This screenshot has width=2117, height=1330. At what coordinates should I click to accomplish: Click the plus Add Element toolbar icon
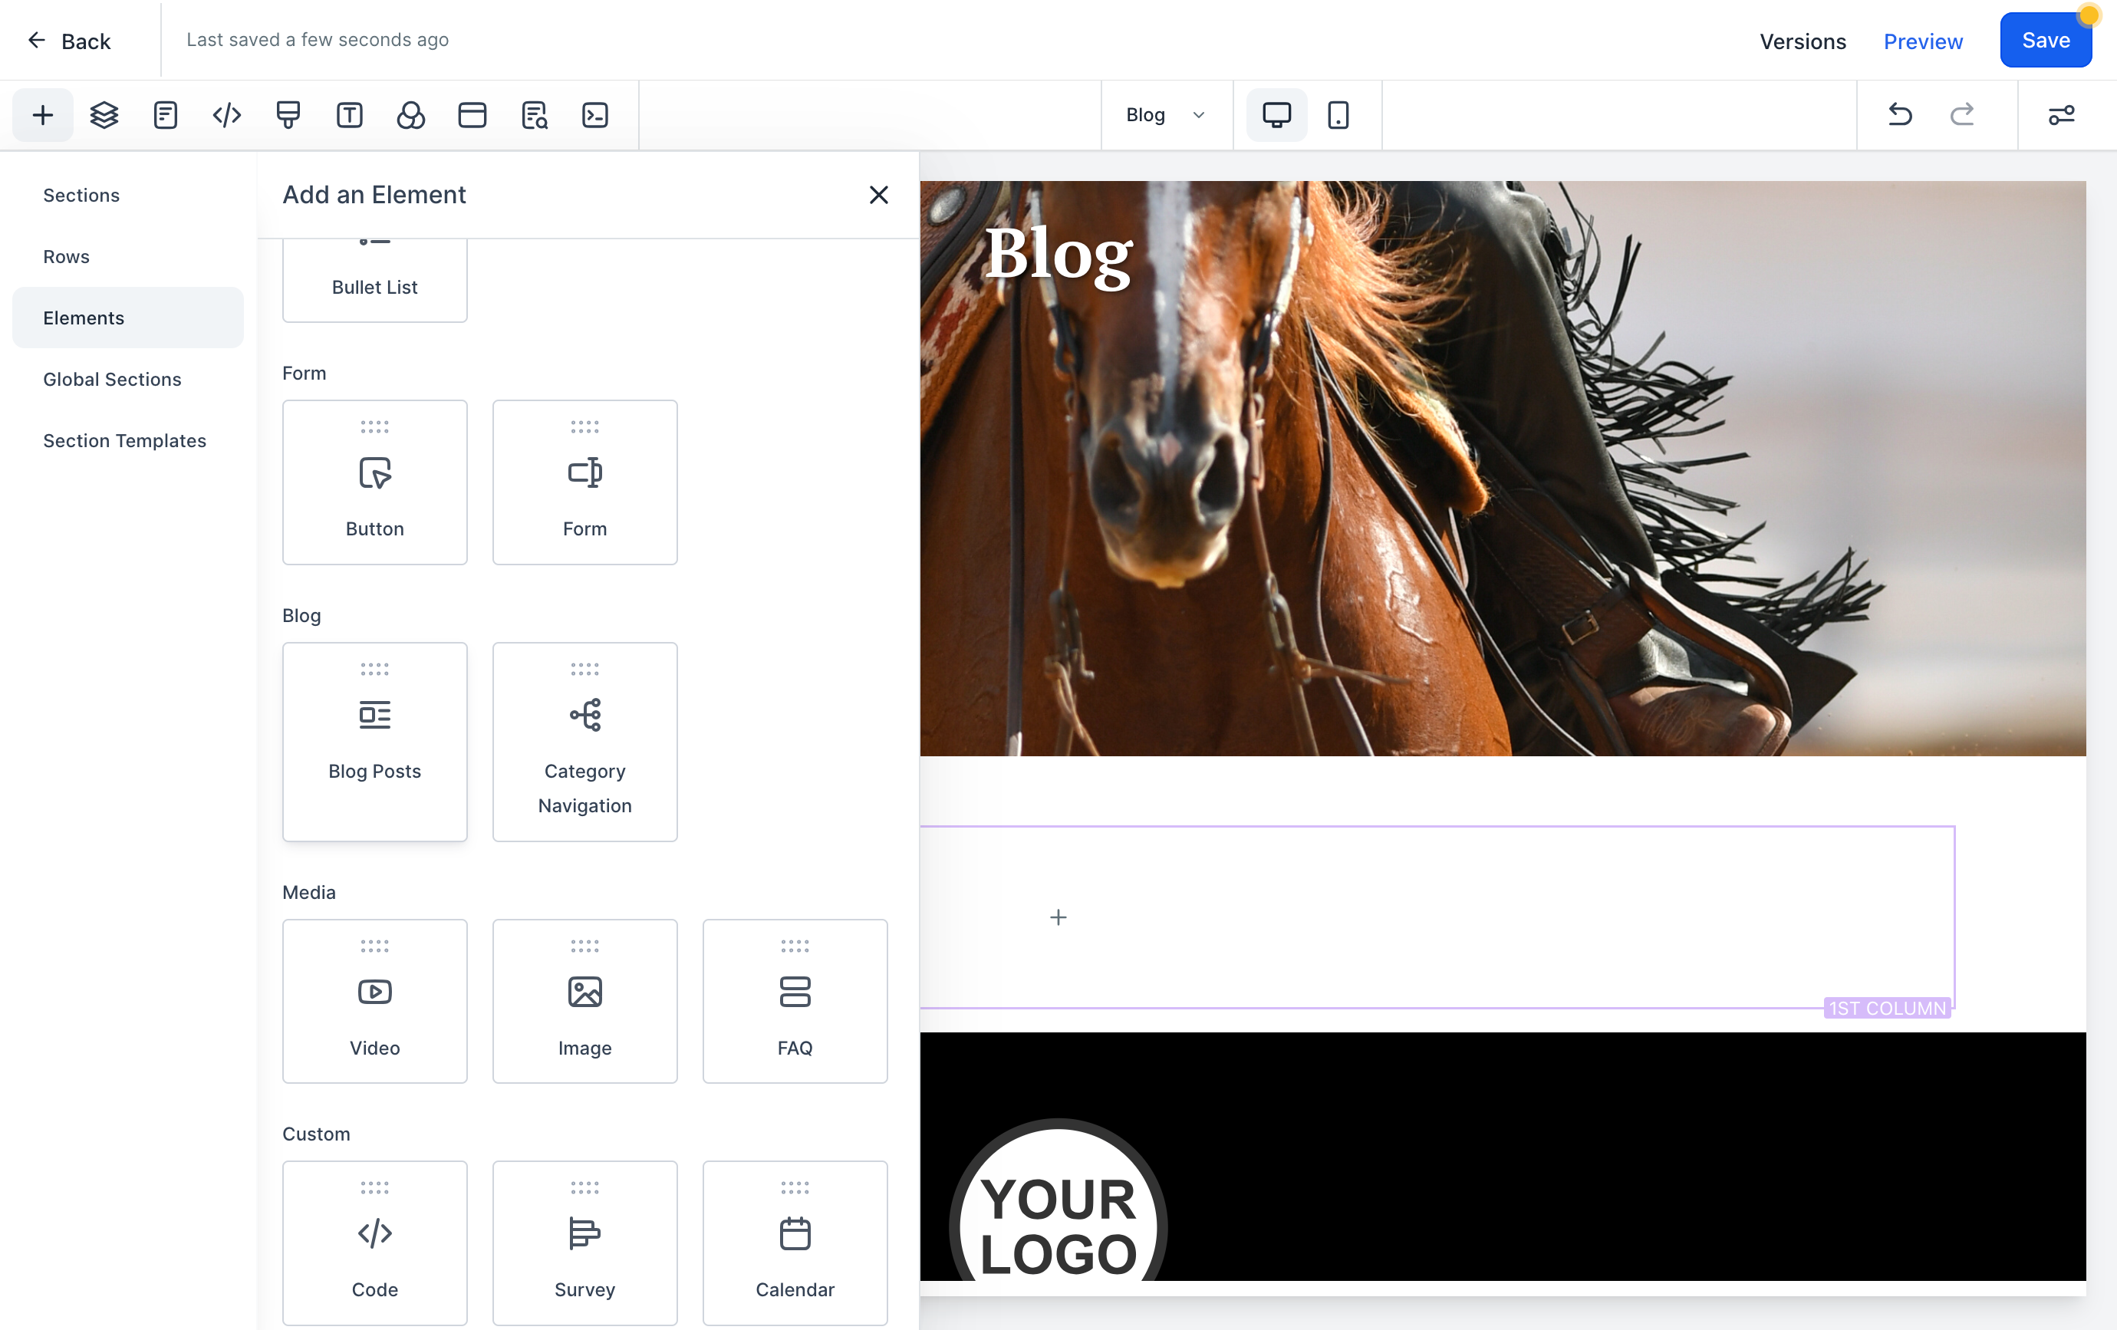42,115
